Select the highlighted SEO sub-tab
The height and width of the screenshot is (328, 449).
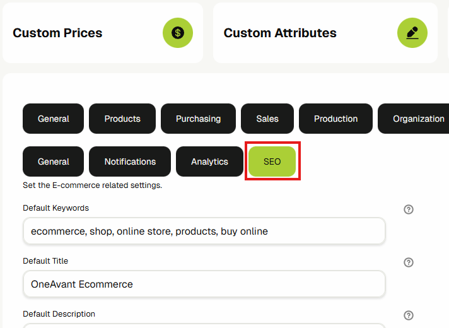[272, 161]
